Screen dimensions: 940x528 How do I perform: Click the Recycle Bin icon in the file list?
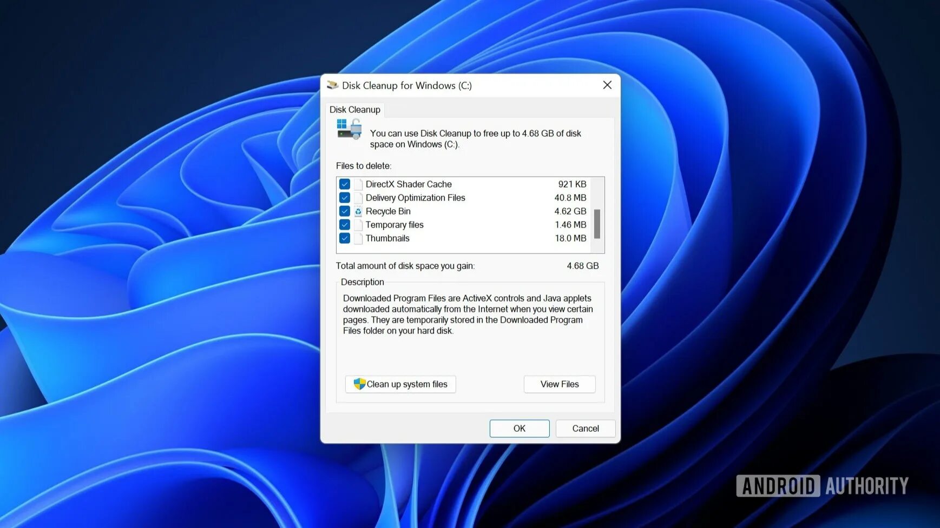(358, 211)
